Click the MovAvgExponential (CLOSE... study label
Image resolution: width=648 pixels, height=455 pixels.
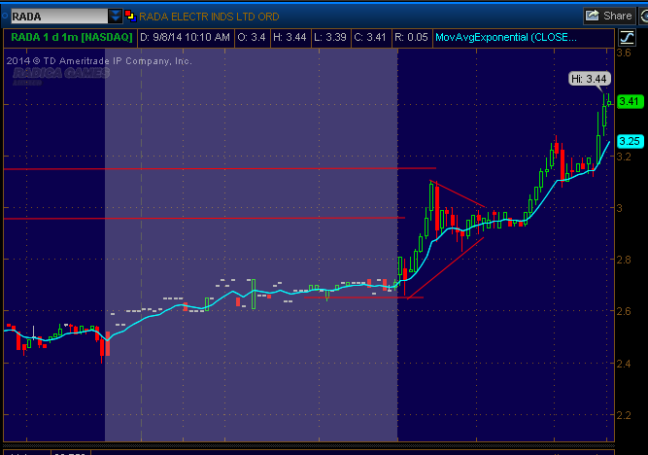(506, 37)
